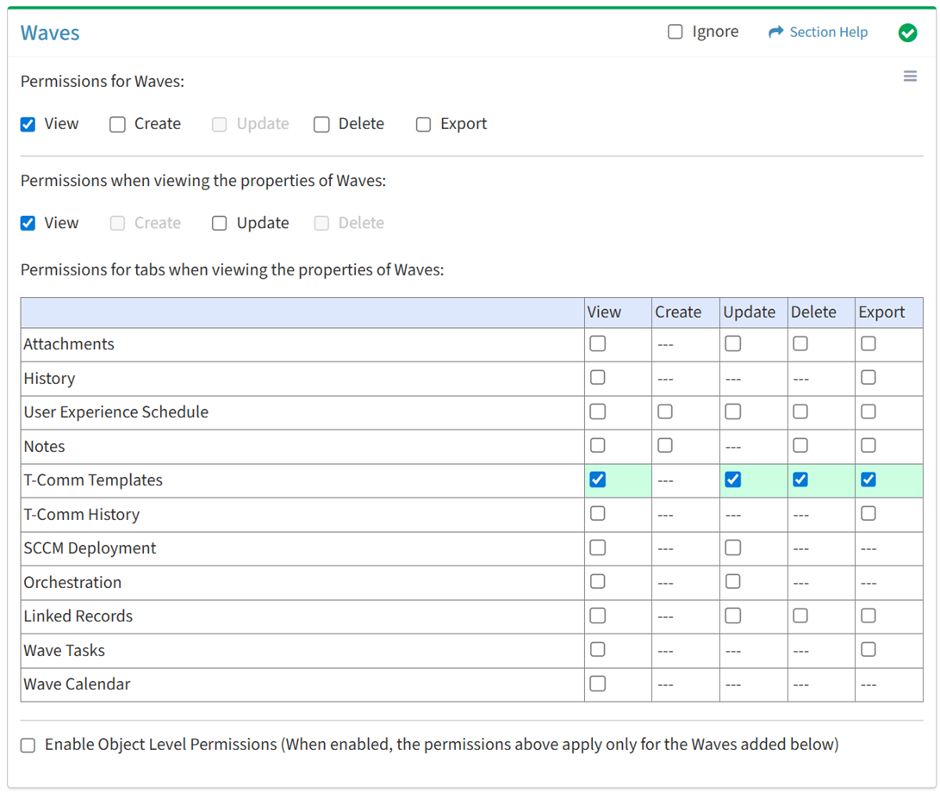
Task: Enable the Ignore checkbox
Action: [675, 32]
